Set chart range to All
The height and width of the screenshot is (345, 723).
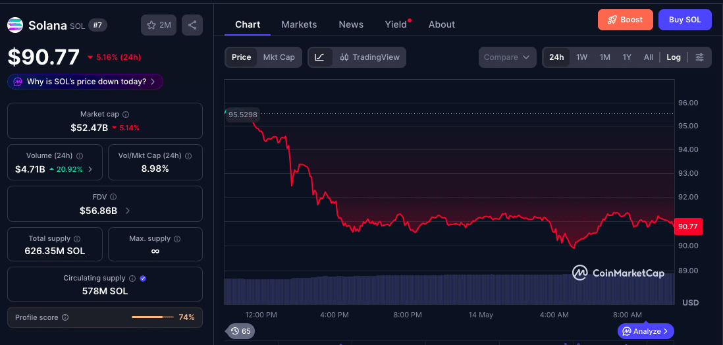(x=649, y=57)
